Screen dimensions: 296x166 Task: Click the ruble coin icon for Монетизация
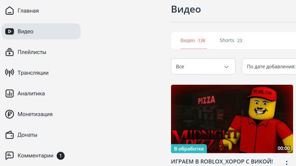point(9,114)
